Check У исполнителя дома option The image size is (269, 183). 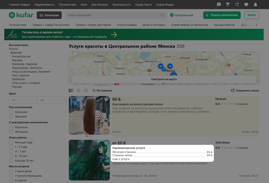[11, 176]
